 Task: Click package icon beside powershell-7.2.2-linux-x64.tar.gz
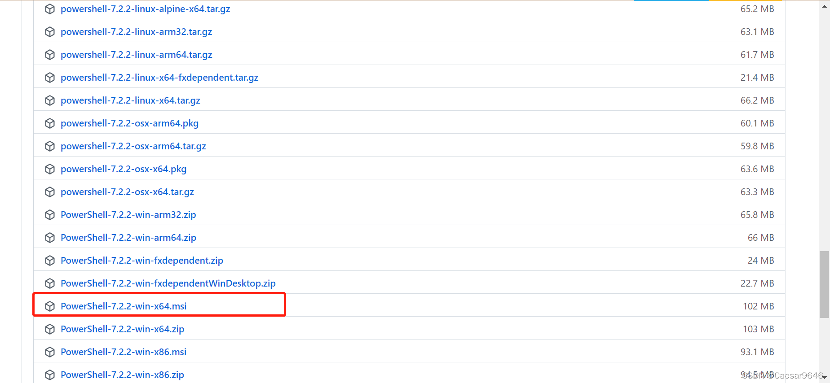tap(50, 100)
